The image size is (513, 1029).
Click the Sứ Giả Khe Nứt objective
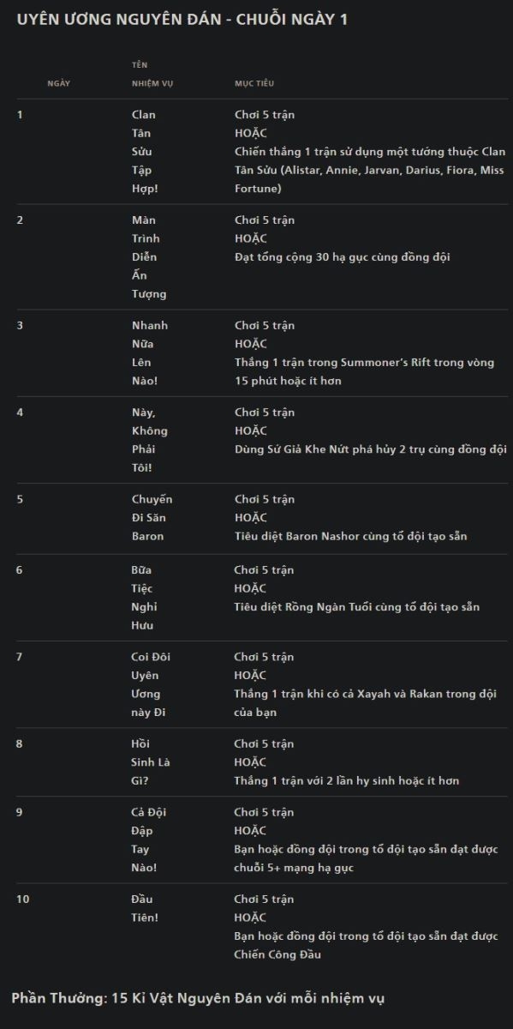point(371,449)
